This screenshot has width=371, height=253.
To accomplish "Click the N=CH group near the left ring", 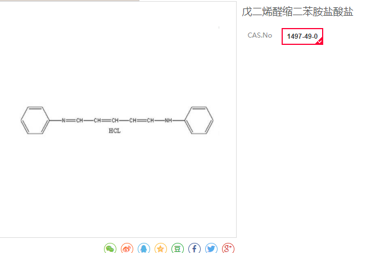I will [72, 121].
